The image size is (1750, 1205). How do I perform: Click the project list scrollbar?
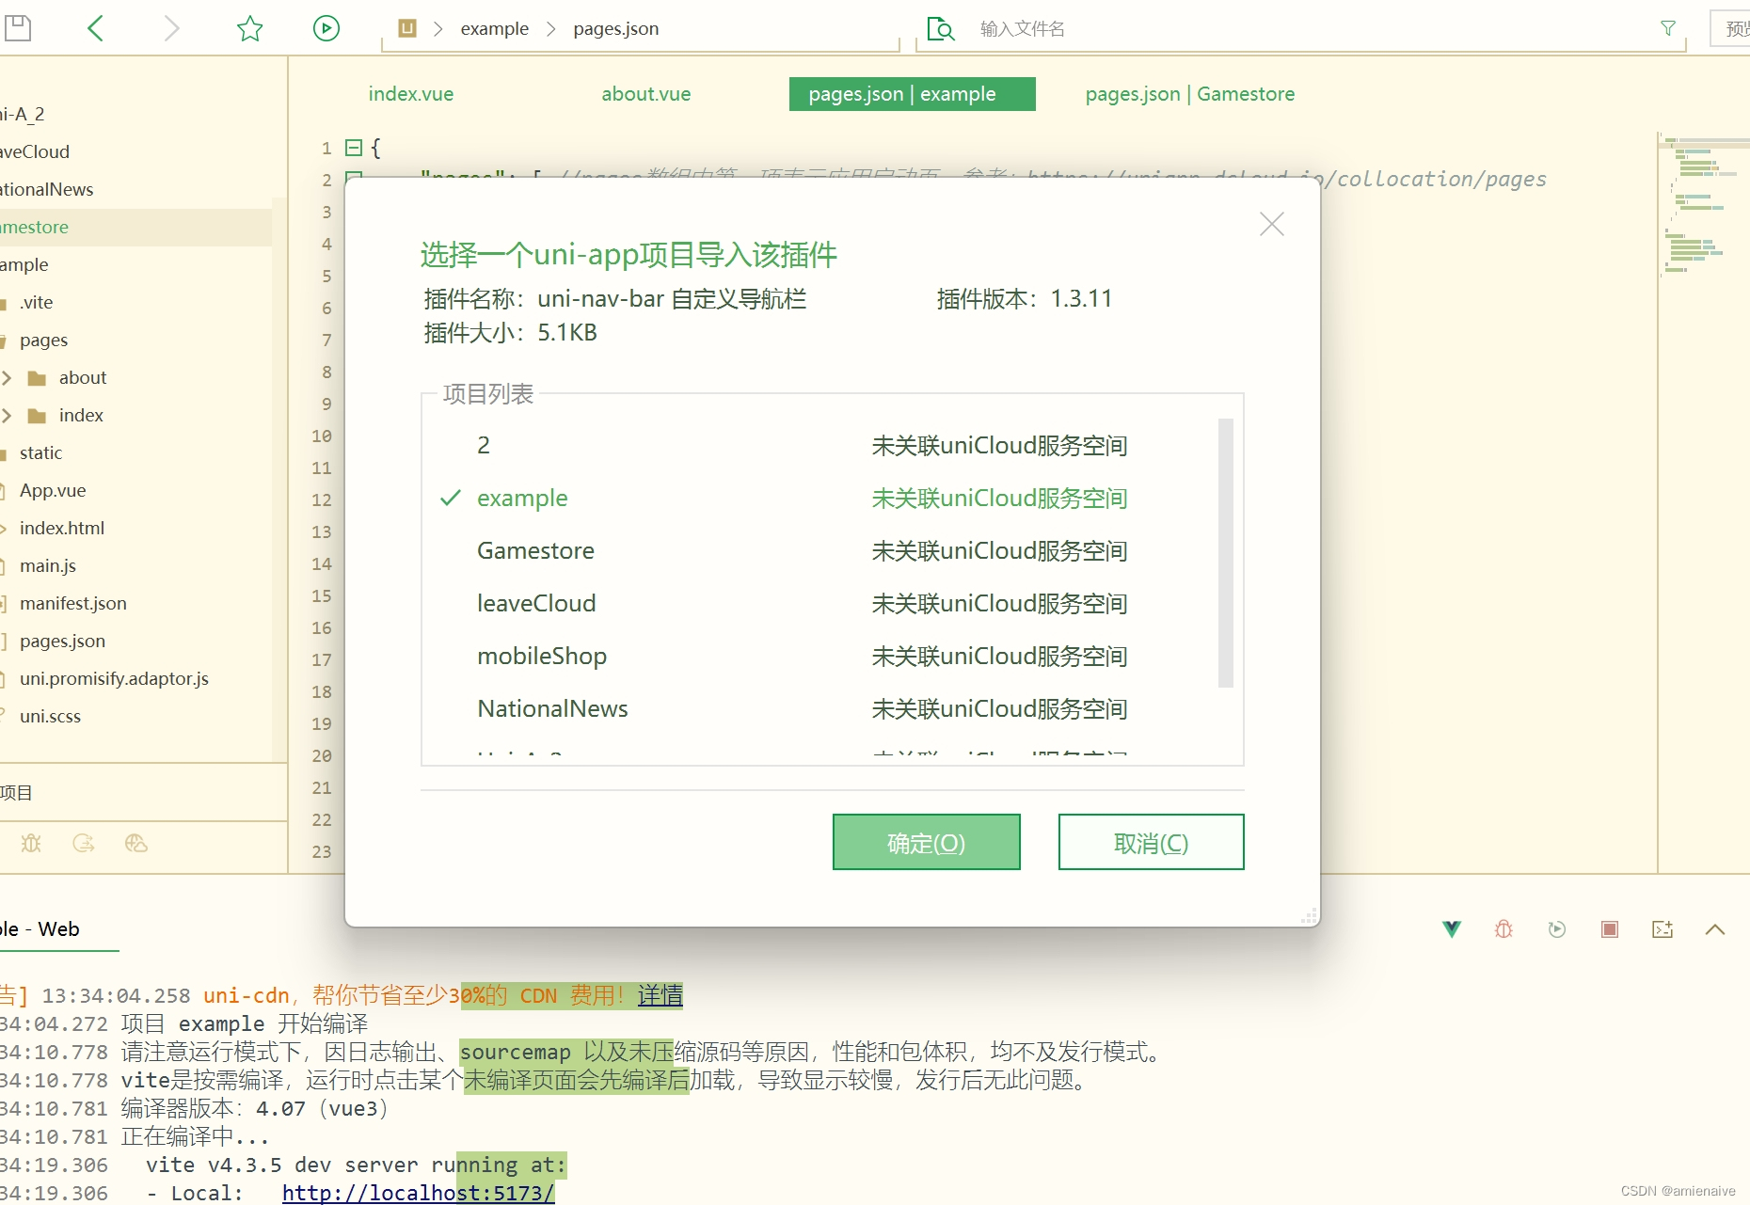point(1226,553)
